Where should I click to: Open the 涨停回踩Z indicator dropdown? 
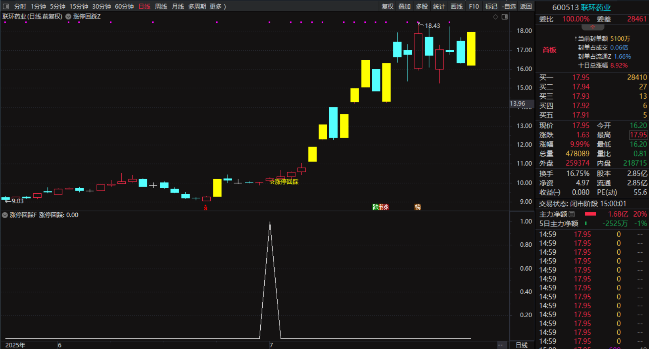(68, 17)
